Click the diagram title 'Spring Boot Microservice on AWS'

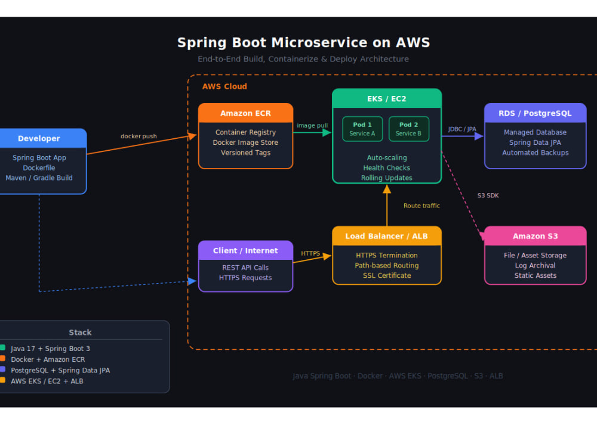303,42
